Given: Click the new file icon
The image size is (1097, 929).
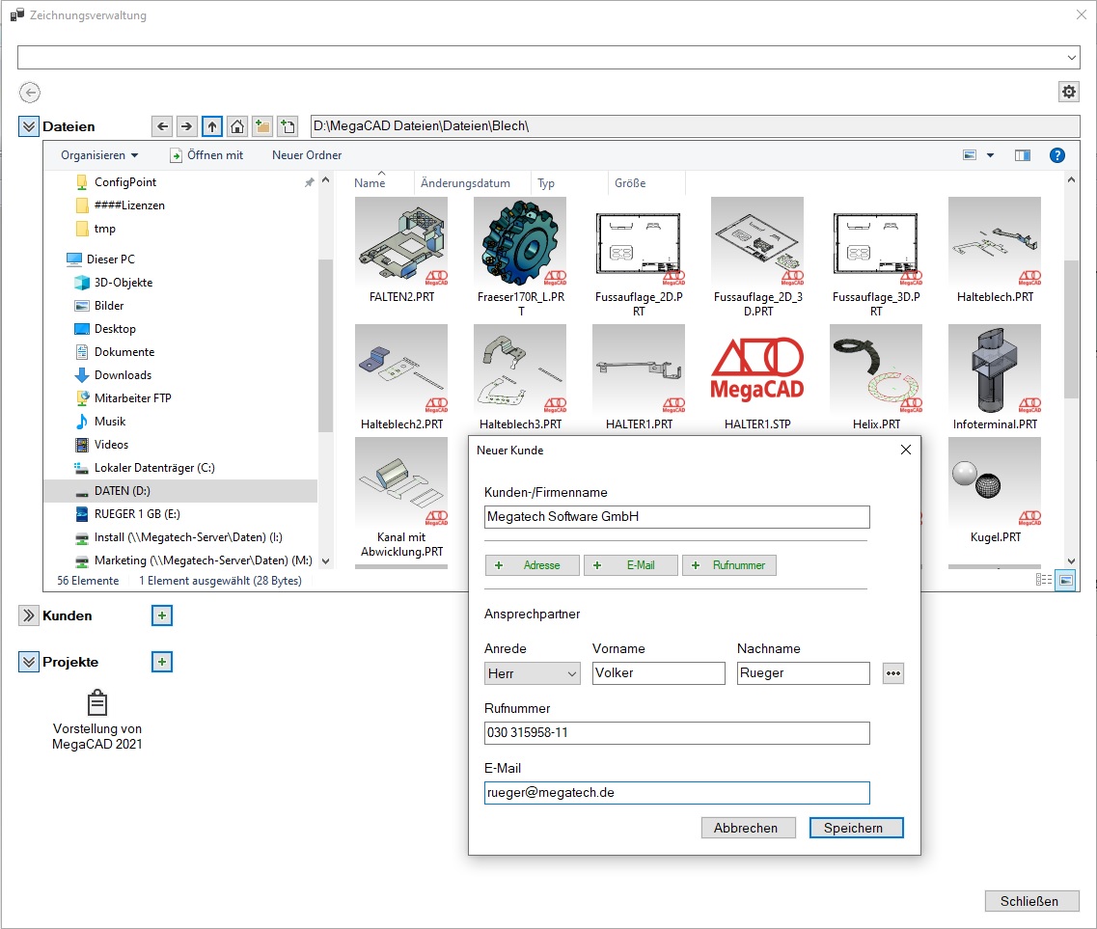Looking at the screenshot, I should pos(288,126).
